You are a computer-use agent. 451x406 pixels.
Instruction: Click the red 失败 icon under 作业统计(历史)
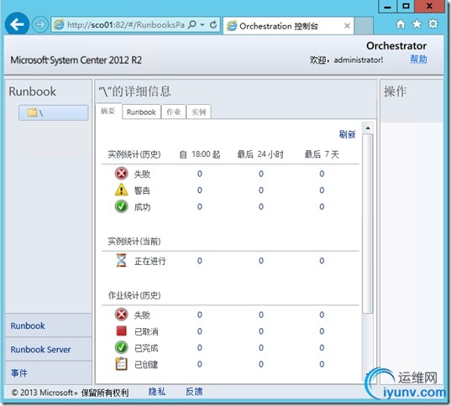[122, 315]
